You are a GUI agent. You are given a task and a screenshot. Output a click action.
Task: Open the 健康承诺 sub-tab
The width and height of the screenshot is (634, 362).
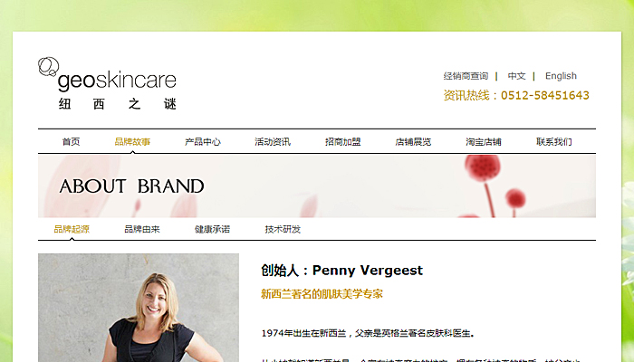tap(212, 230)
